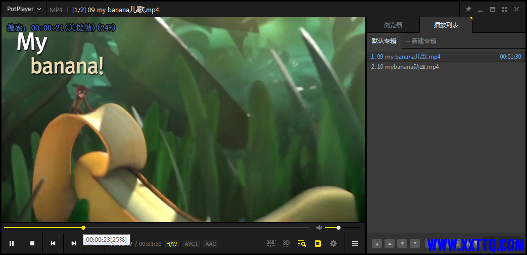Toggle the yellow playlist panel icon
This screenshot has width=527, height=255.
click(x=318, y=243)
